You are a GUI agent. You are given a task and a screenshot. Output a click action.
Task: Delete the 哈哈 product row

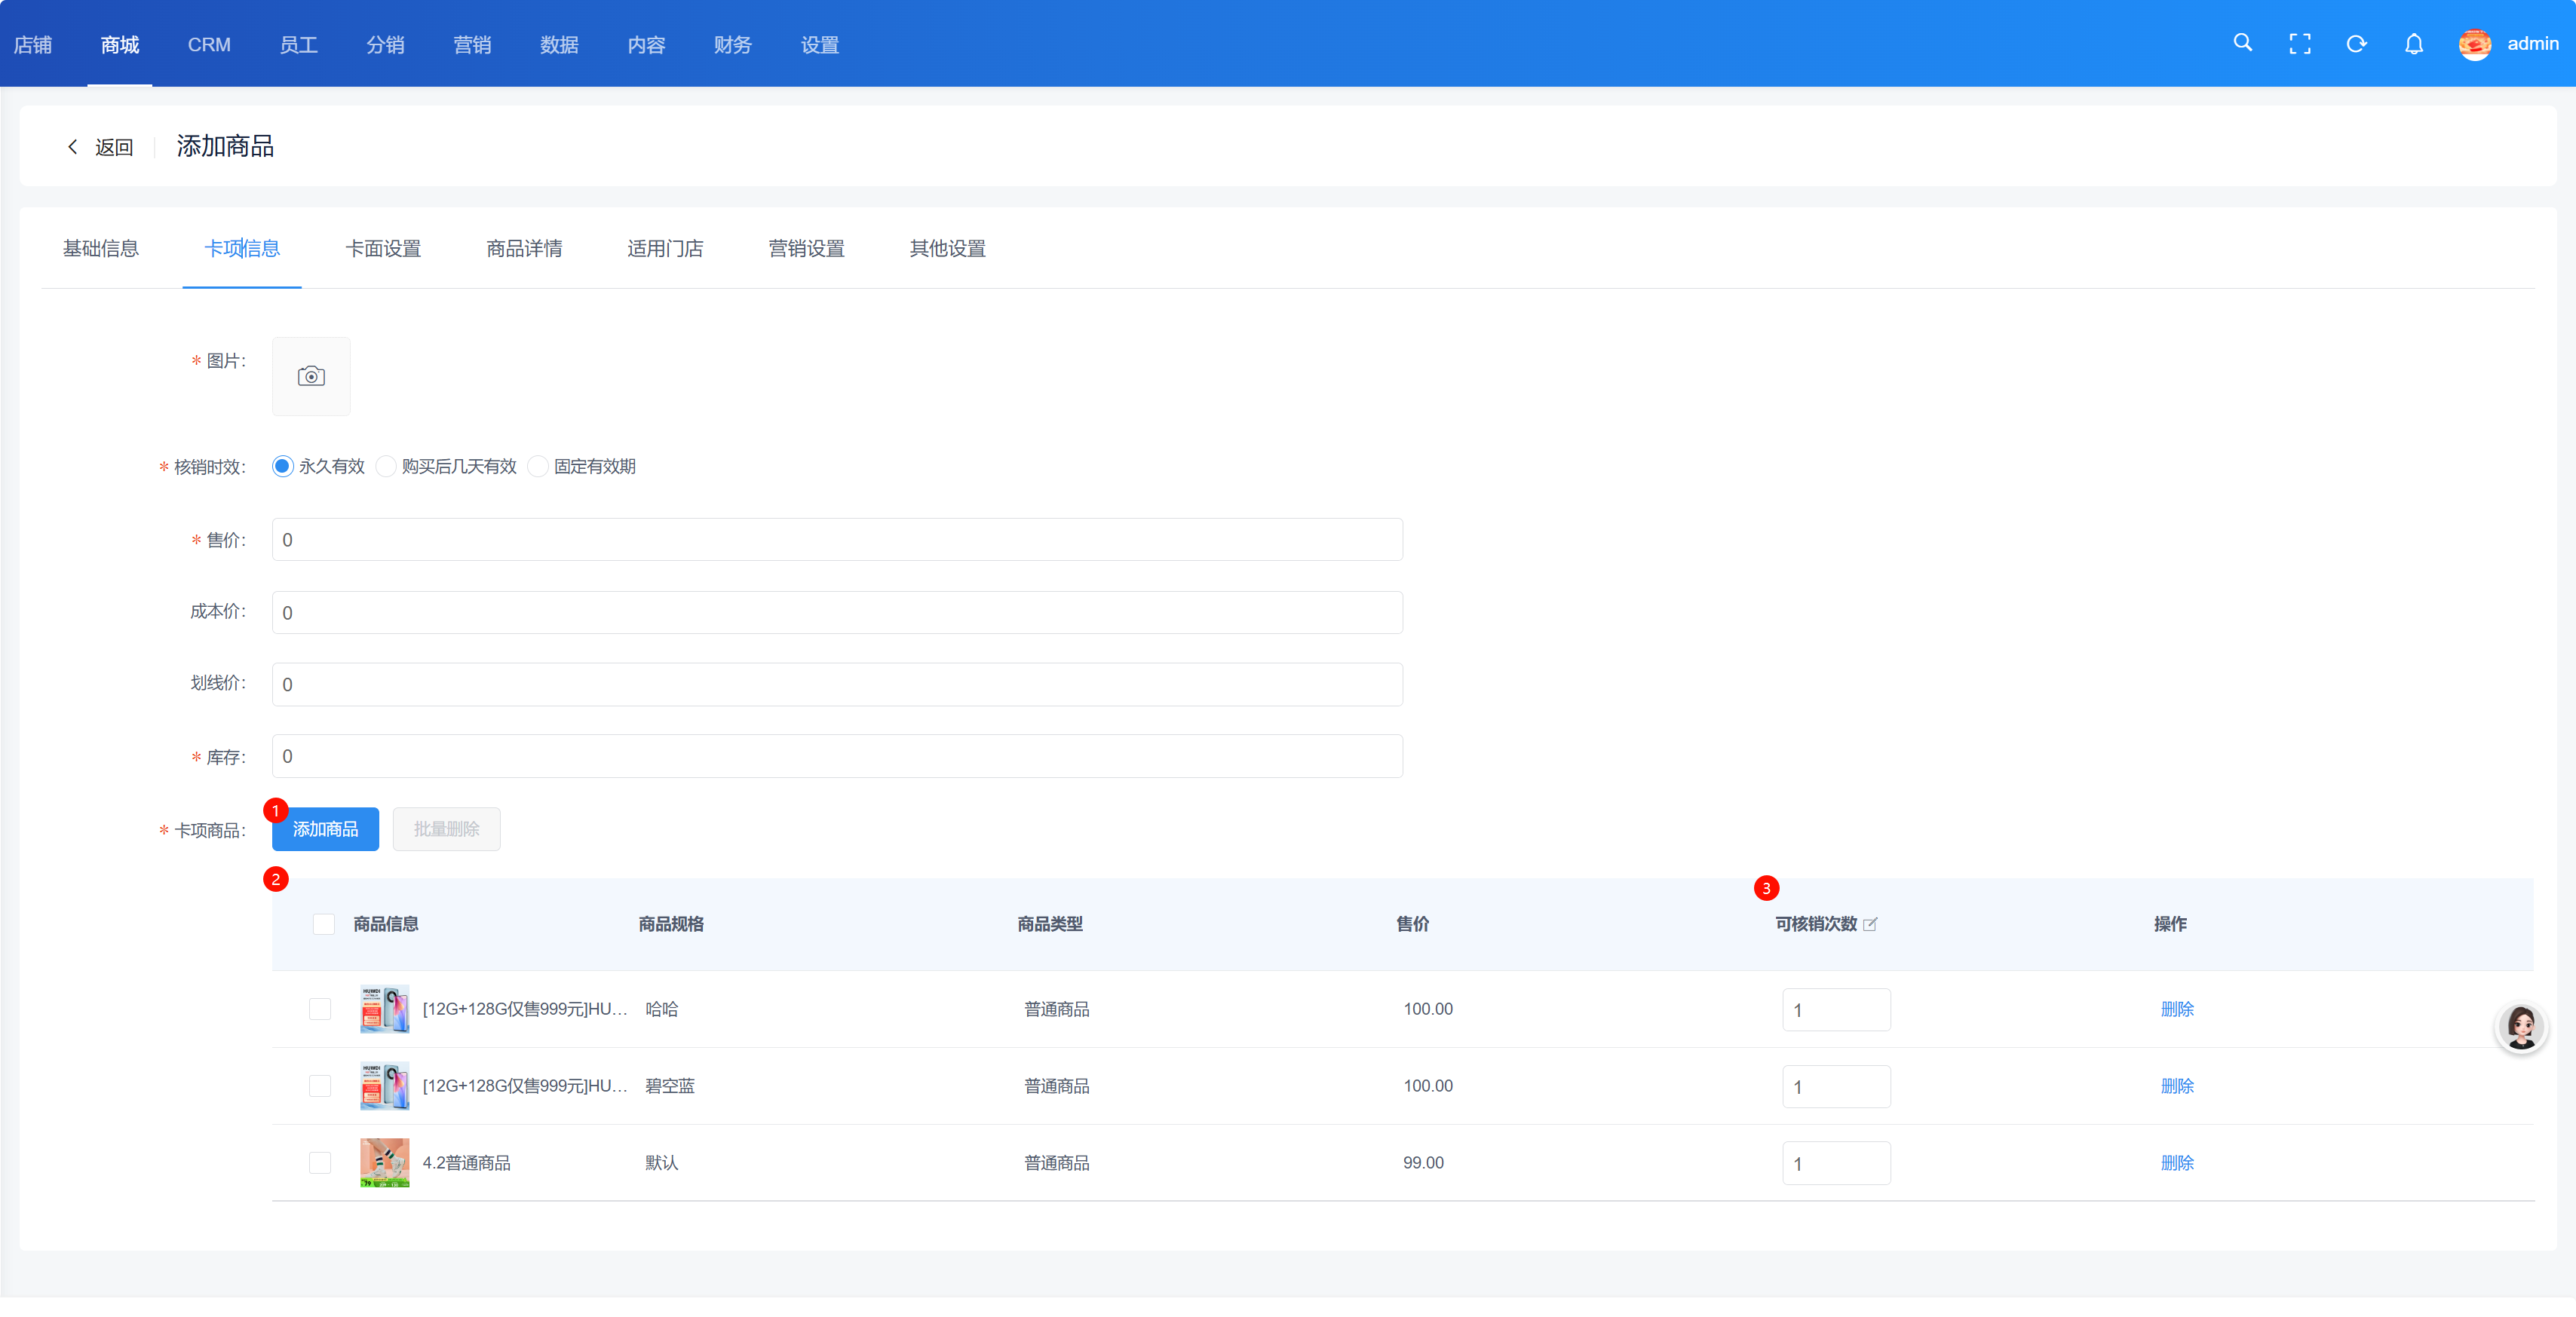point(2177,1009)
